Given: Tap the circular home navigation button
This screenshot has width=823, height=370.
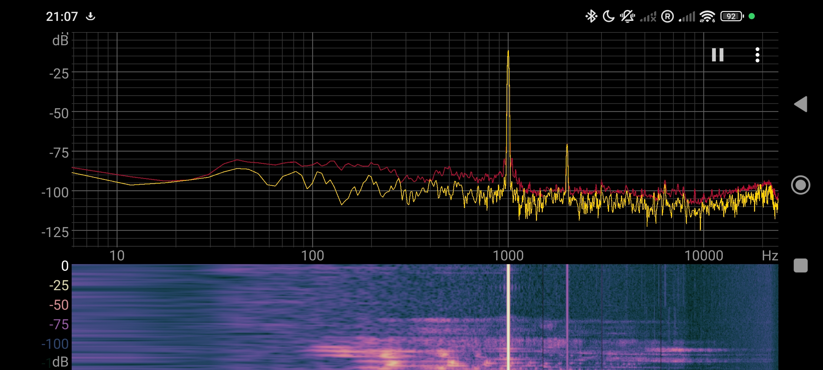Looking at the screenshot, I should 800,185.
